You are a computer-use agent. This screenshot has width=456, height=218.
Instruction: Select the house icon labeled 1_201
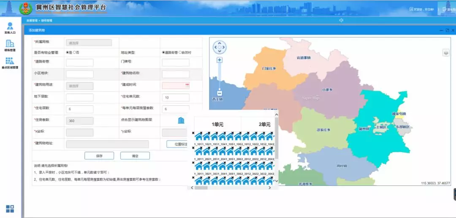198,152
